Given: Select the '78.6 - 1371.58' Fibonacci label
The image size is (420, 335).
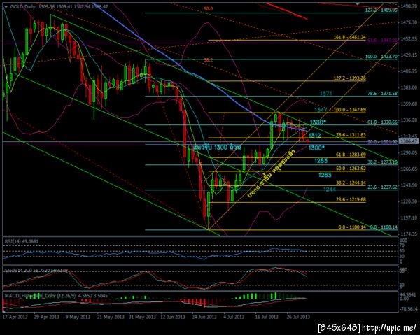Looking at the screenshot, I should pos(382,94).
